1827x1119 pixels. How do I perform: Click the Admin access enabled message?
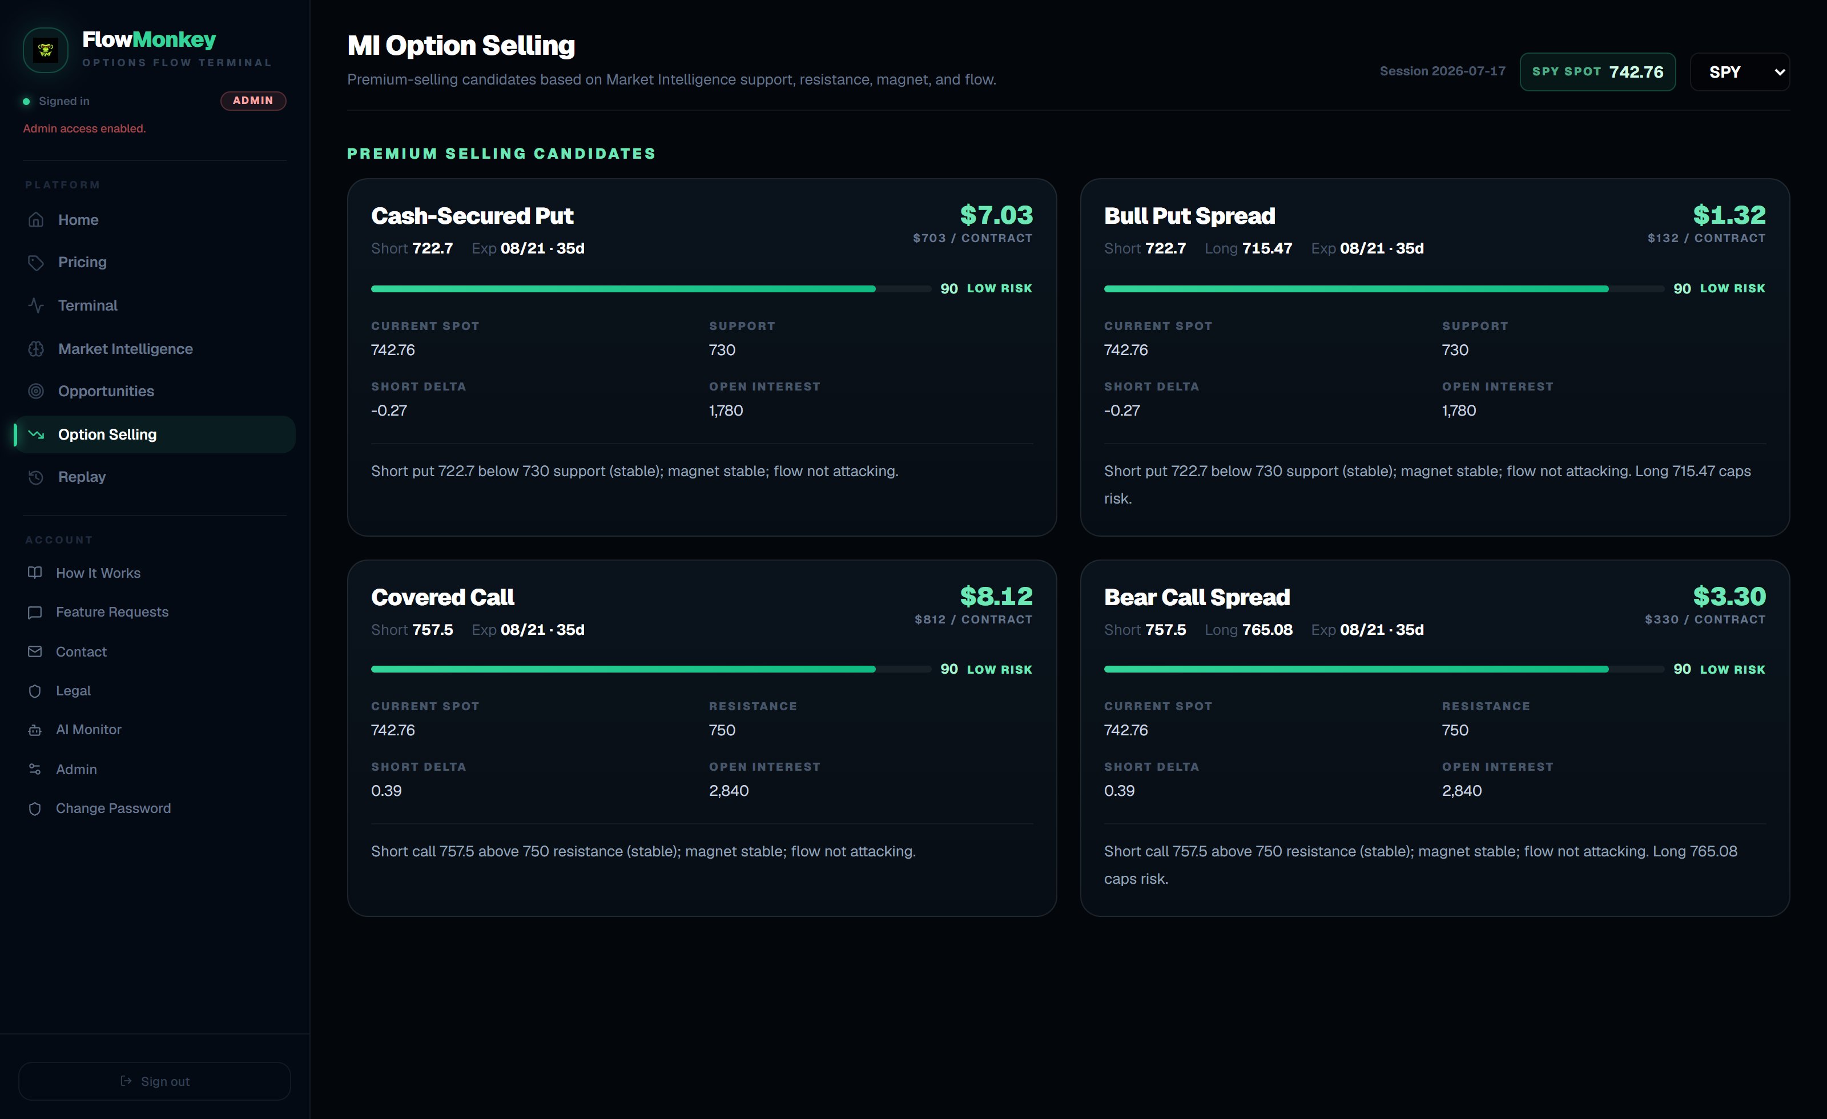(x=84, y=128)
